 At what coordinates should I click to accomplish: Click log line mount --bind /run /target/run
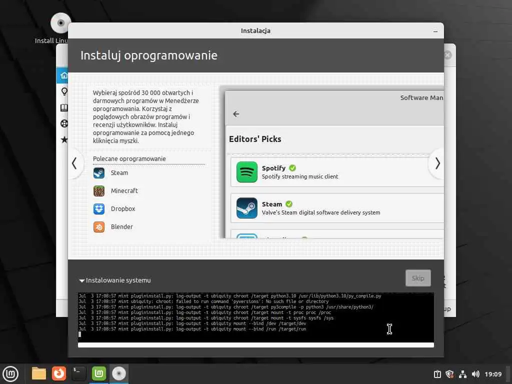click(192, 329)
